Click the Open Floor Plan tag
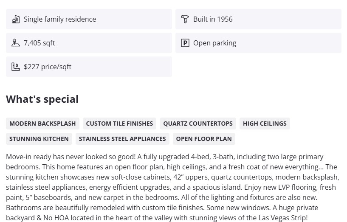This screenshot has height=222, width=347. (204, 139)
